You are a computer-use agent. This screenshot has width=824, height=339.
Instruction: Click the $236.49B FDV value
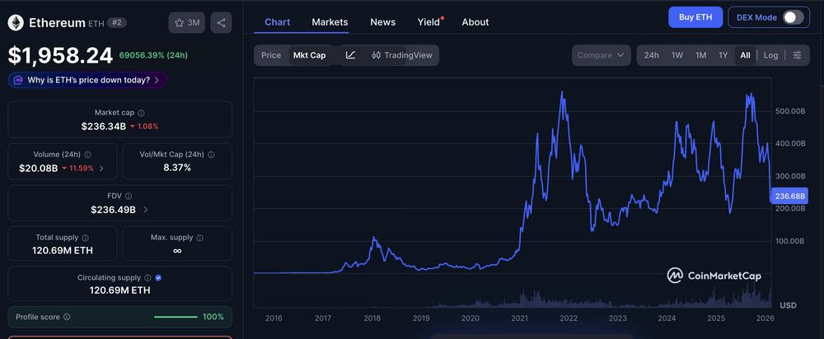click(114, 209)
